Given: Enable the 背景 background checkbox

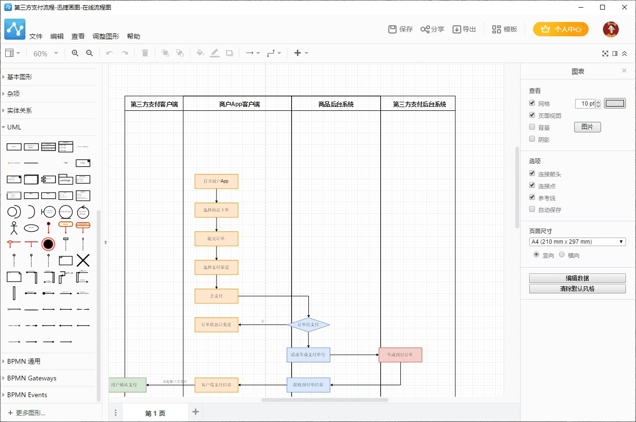Looking at the screenshot, I should point(532,127).
